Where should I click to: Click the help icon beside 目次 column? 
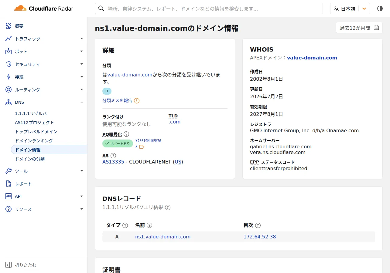click(258, 225)
